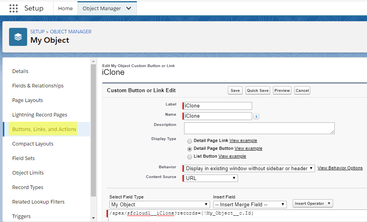
Task: Open View example for Detail Page Link
Action: coord(243,140)
